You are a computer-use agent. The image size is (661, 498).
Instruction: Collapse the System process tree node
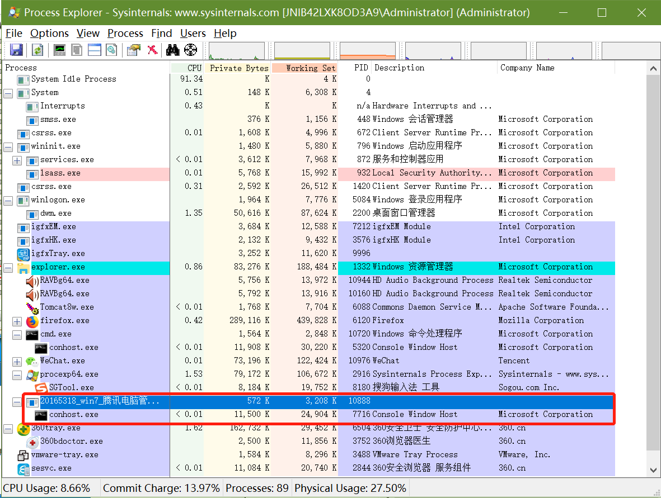(8, 93)
